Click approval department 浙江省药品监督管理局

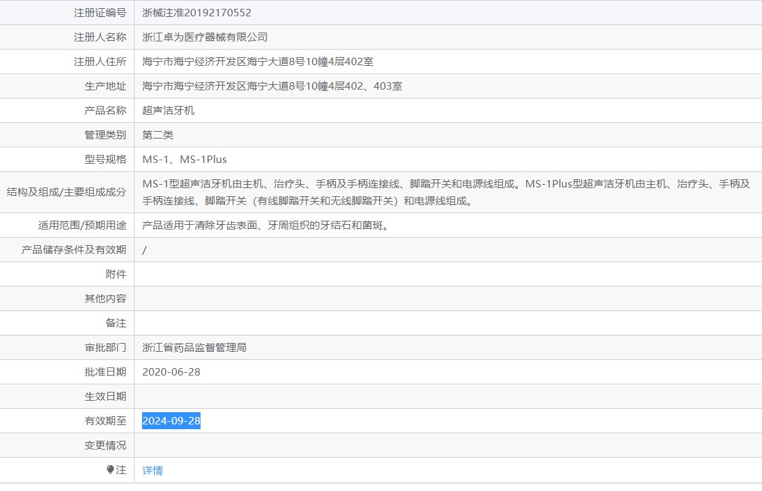coord(194,347)
